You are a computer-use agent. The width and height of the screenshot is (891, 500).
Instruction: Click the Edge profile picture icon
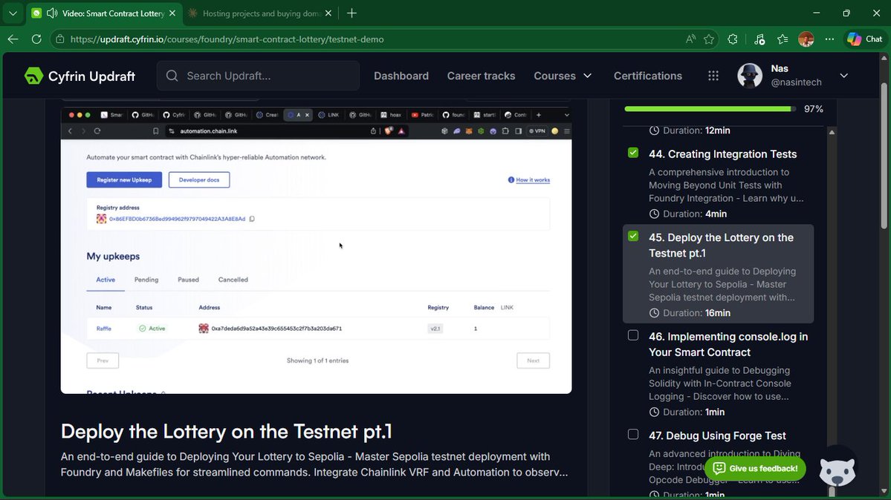[x=806, y=39]
